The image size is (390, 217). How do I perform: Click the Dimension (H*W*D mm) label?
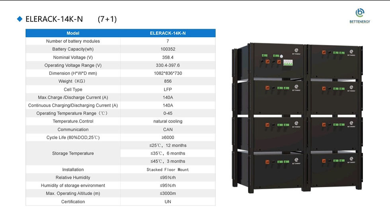pyautogui.click(x=73, y=73)
